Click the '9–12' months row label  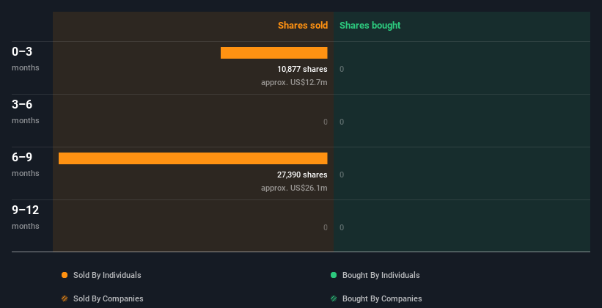26,210
